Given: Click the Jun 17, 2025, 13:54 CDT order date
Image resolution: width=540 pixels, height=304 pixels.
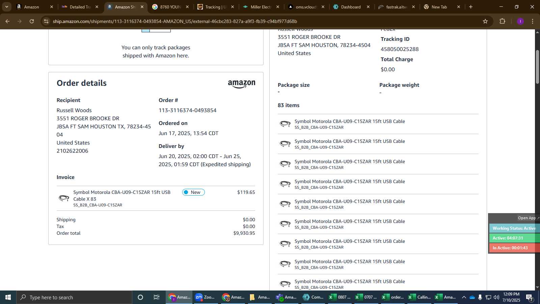Looking at the screenshot, I should pos(188,133).
